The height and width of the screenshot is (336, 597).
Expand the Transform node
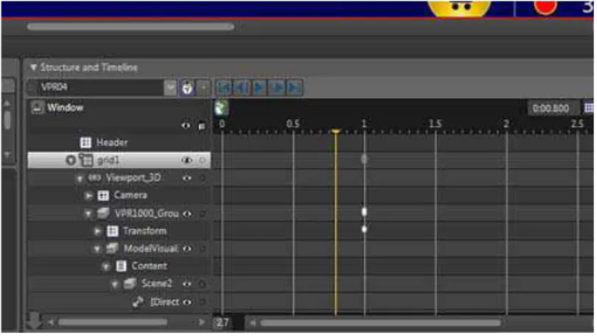pyautogui.click(x=98, y=231)
